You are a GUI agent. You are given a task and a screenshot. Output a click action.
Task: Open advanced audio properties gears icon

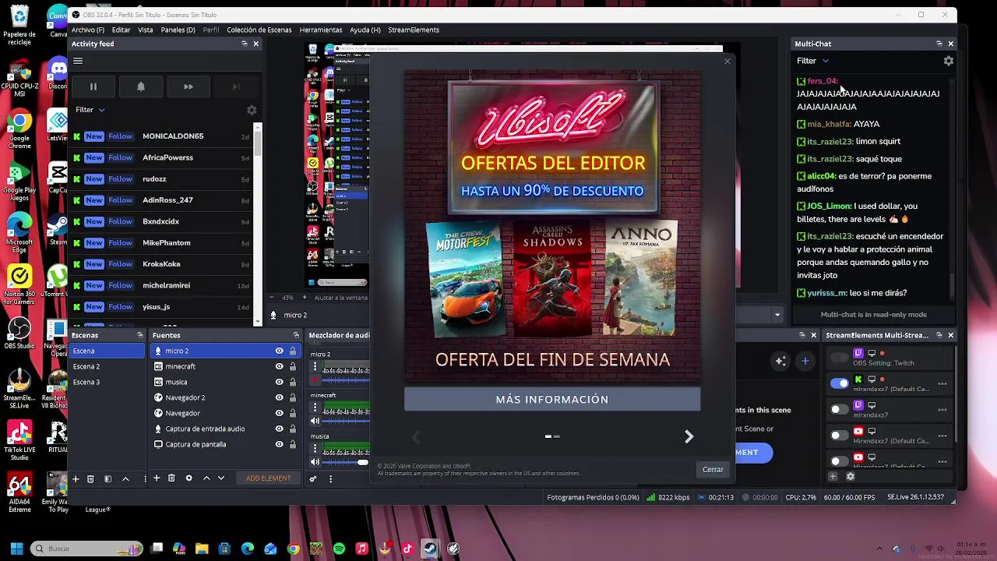[313, 478]
